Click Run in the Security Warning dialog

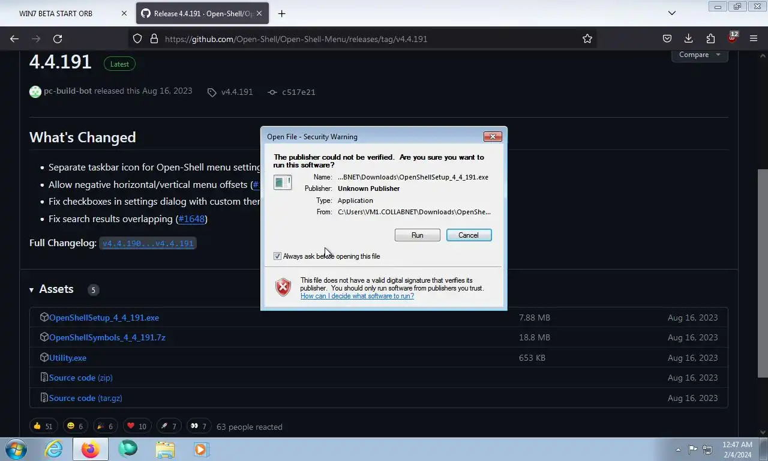[417, 235]
